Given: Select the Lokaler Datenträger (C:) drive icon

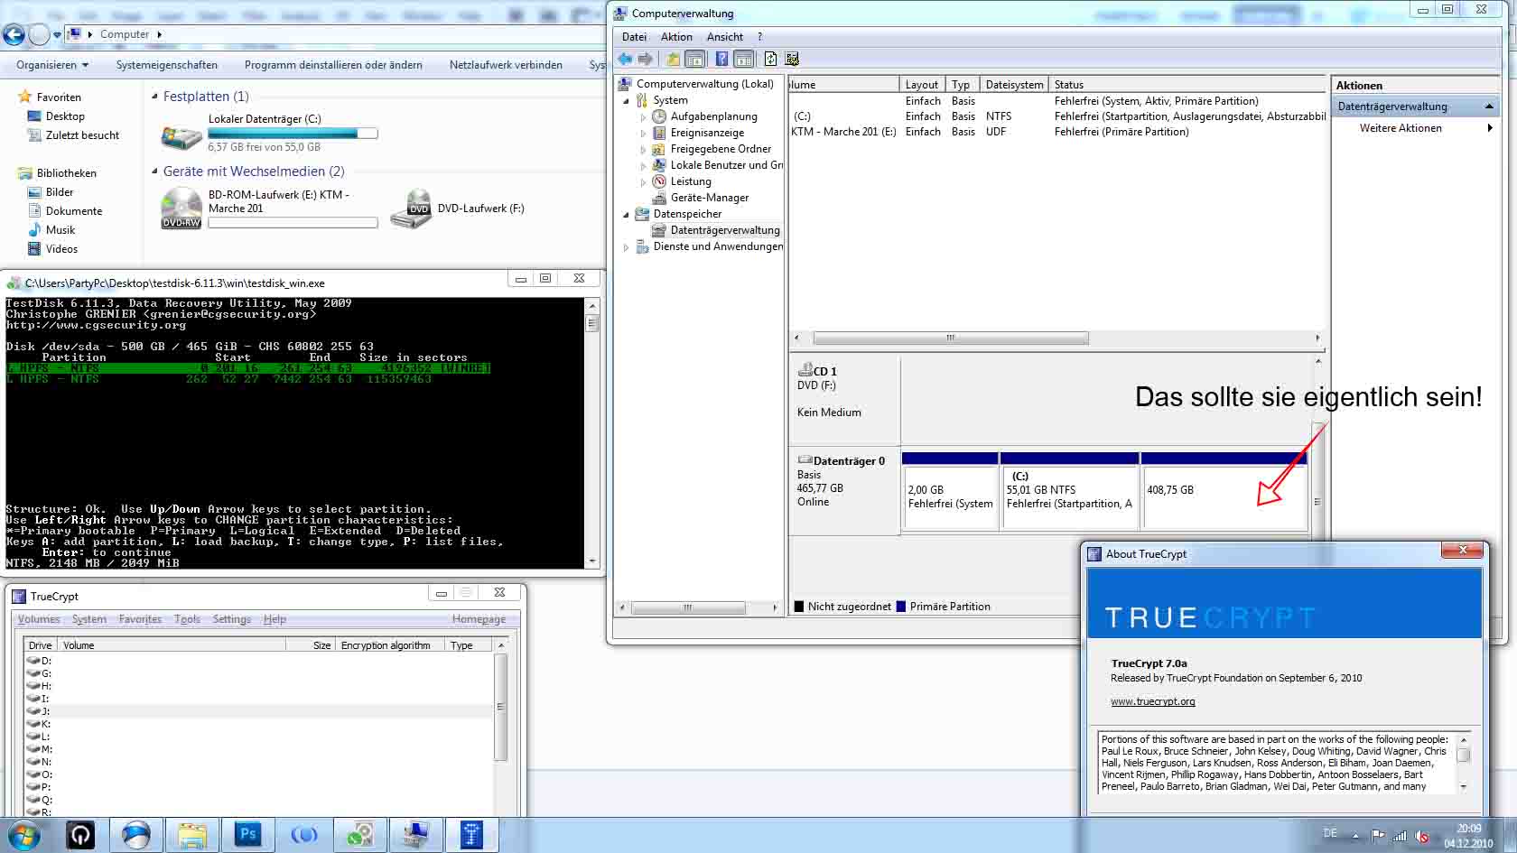Looking at the screenshot, I should click(x=181, y=136).
